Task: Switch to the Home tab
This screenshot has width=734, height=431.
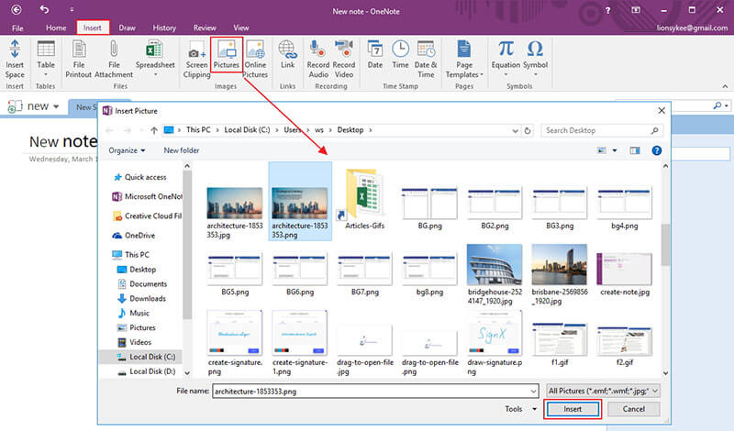Action: click(x=56, y=28)
